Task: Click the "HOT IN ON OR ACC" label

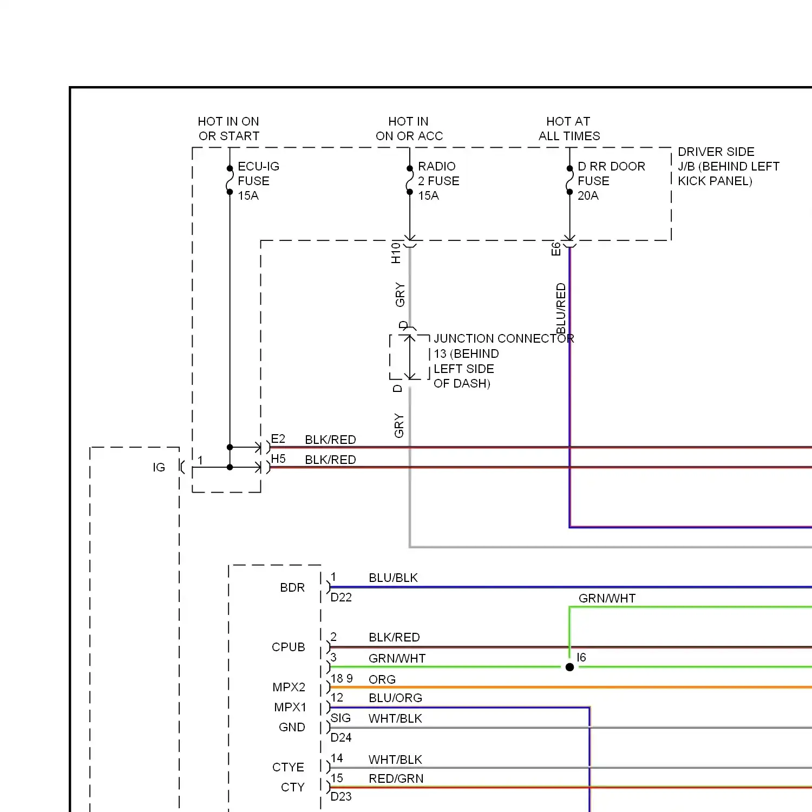Action: (409, 129)
